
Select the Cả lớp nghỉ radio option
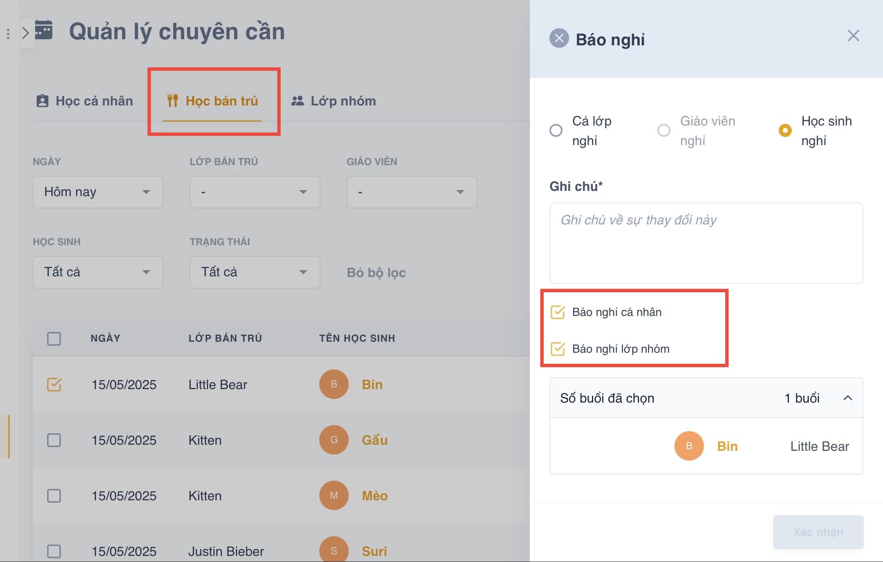(556, 130)
